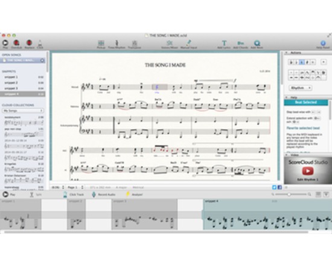Follow the Rewrite selected beat link
This screenshot has height=266, width=332.
[x=303, y=128]
